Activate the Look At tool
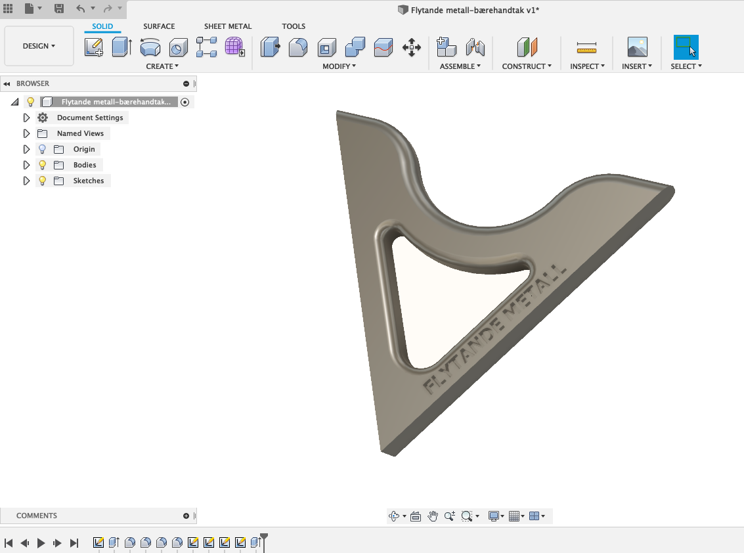The image size is (744, 553). 416,516
